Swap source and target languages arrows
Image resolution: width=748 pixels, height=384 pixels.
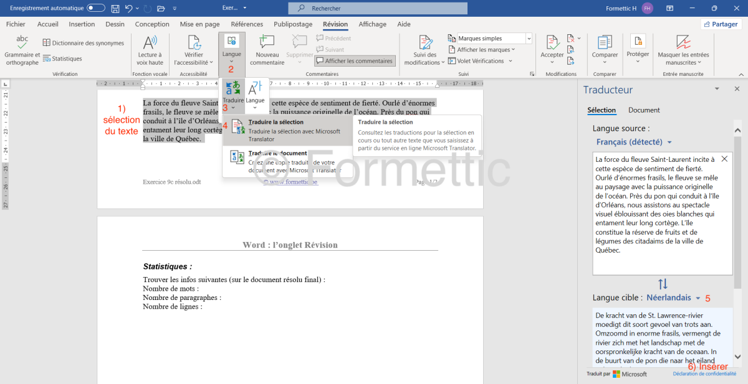[663, 284]
